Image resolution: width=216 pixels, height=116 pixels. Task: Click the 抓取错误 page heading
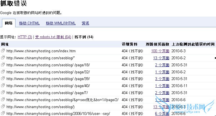point(13,3)
